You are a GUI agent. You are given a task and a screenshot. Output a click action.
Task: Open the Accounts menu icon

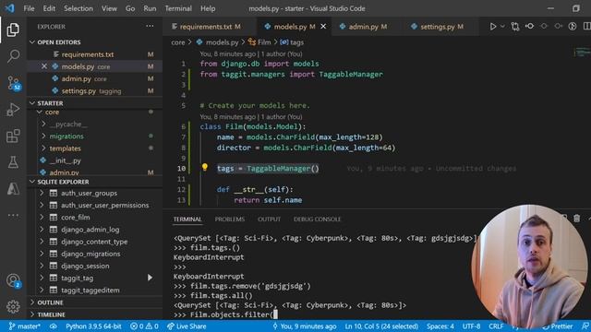coord(14,280)
